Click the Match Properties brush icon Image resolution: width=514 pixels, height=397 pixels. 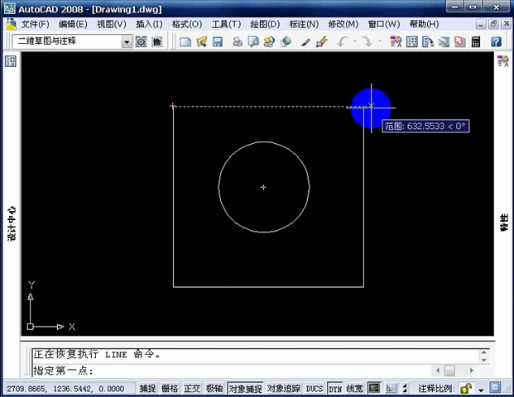tap(305, 41)
